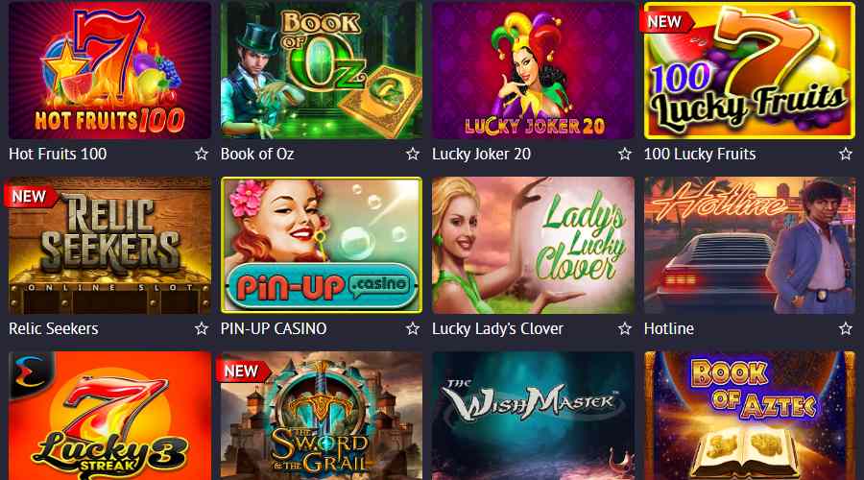Image resolution: width=864 pixels, height=480 pixels.
Task: Open Lucky Streak 3 game tile
Action: 109,416
